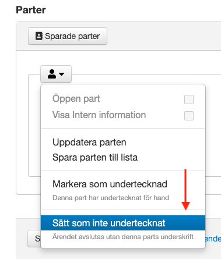
Task: Tick the Öppen part checkbox
Action: click(189, 99)
